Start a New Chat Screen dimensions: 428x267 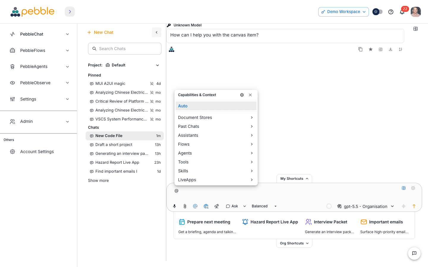click(100, 32)
